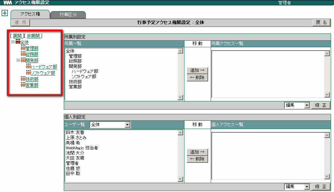Open the ユーザー一覧 group dropdown

127,125
